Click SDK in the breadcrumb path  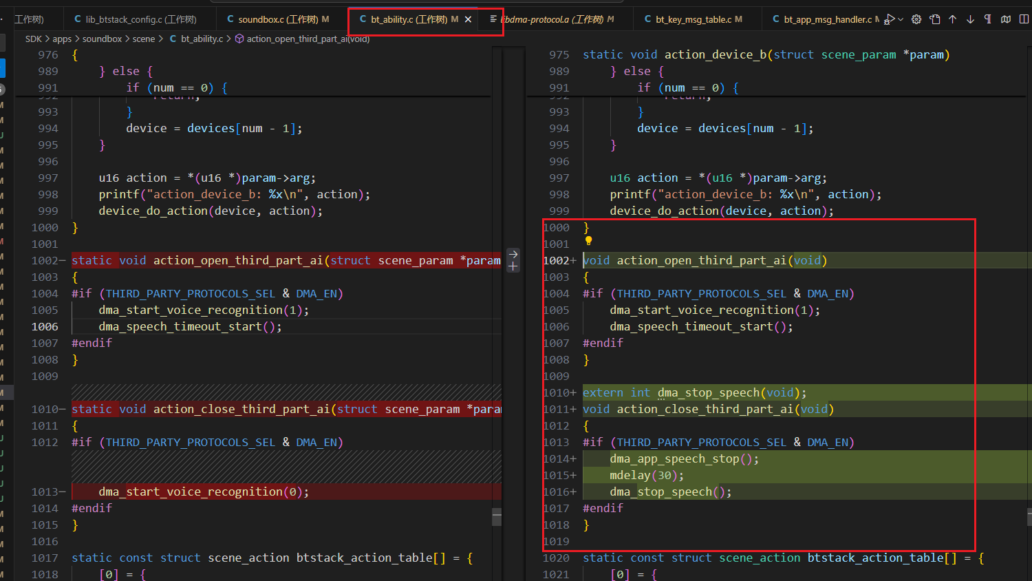tap(34, 39)
